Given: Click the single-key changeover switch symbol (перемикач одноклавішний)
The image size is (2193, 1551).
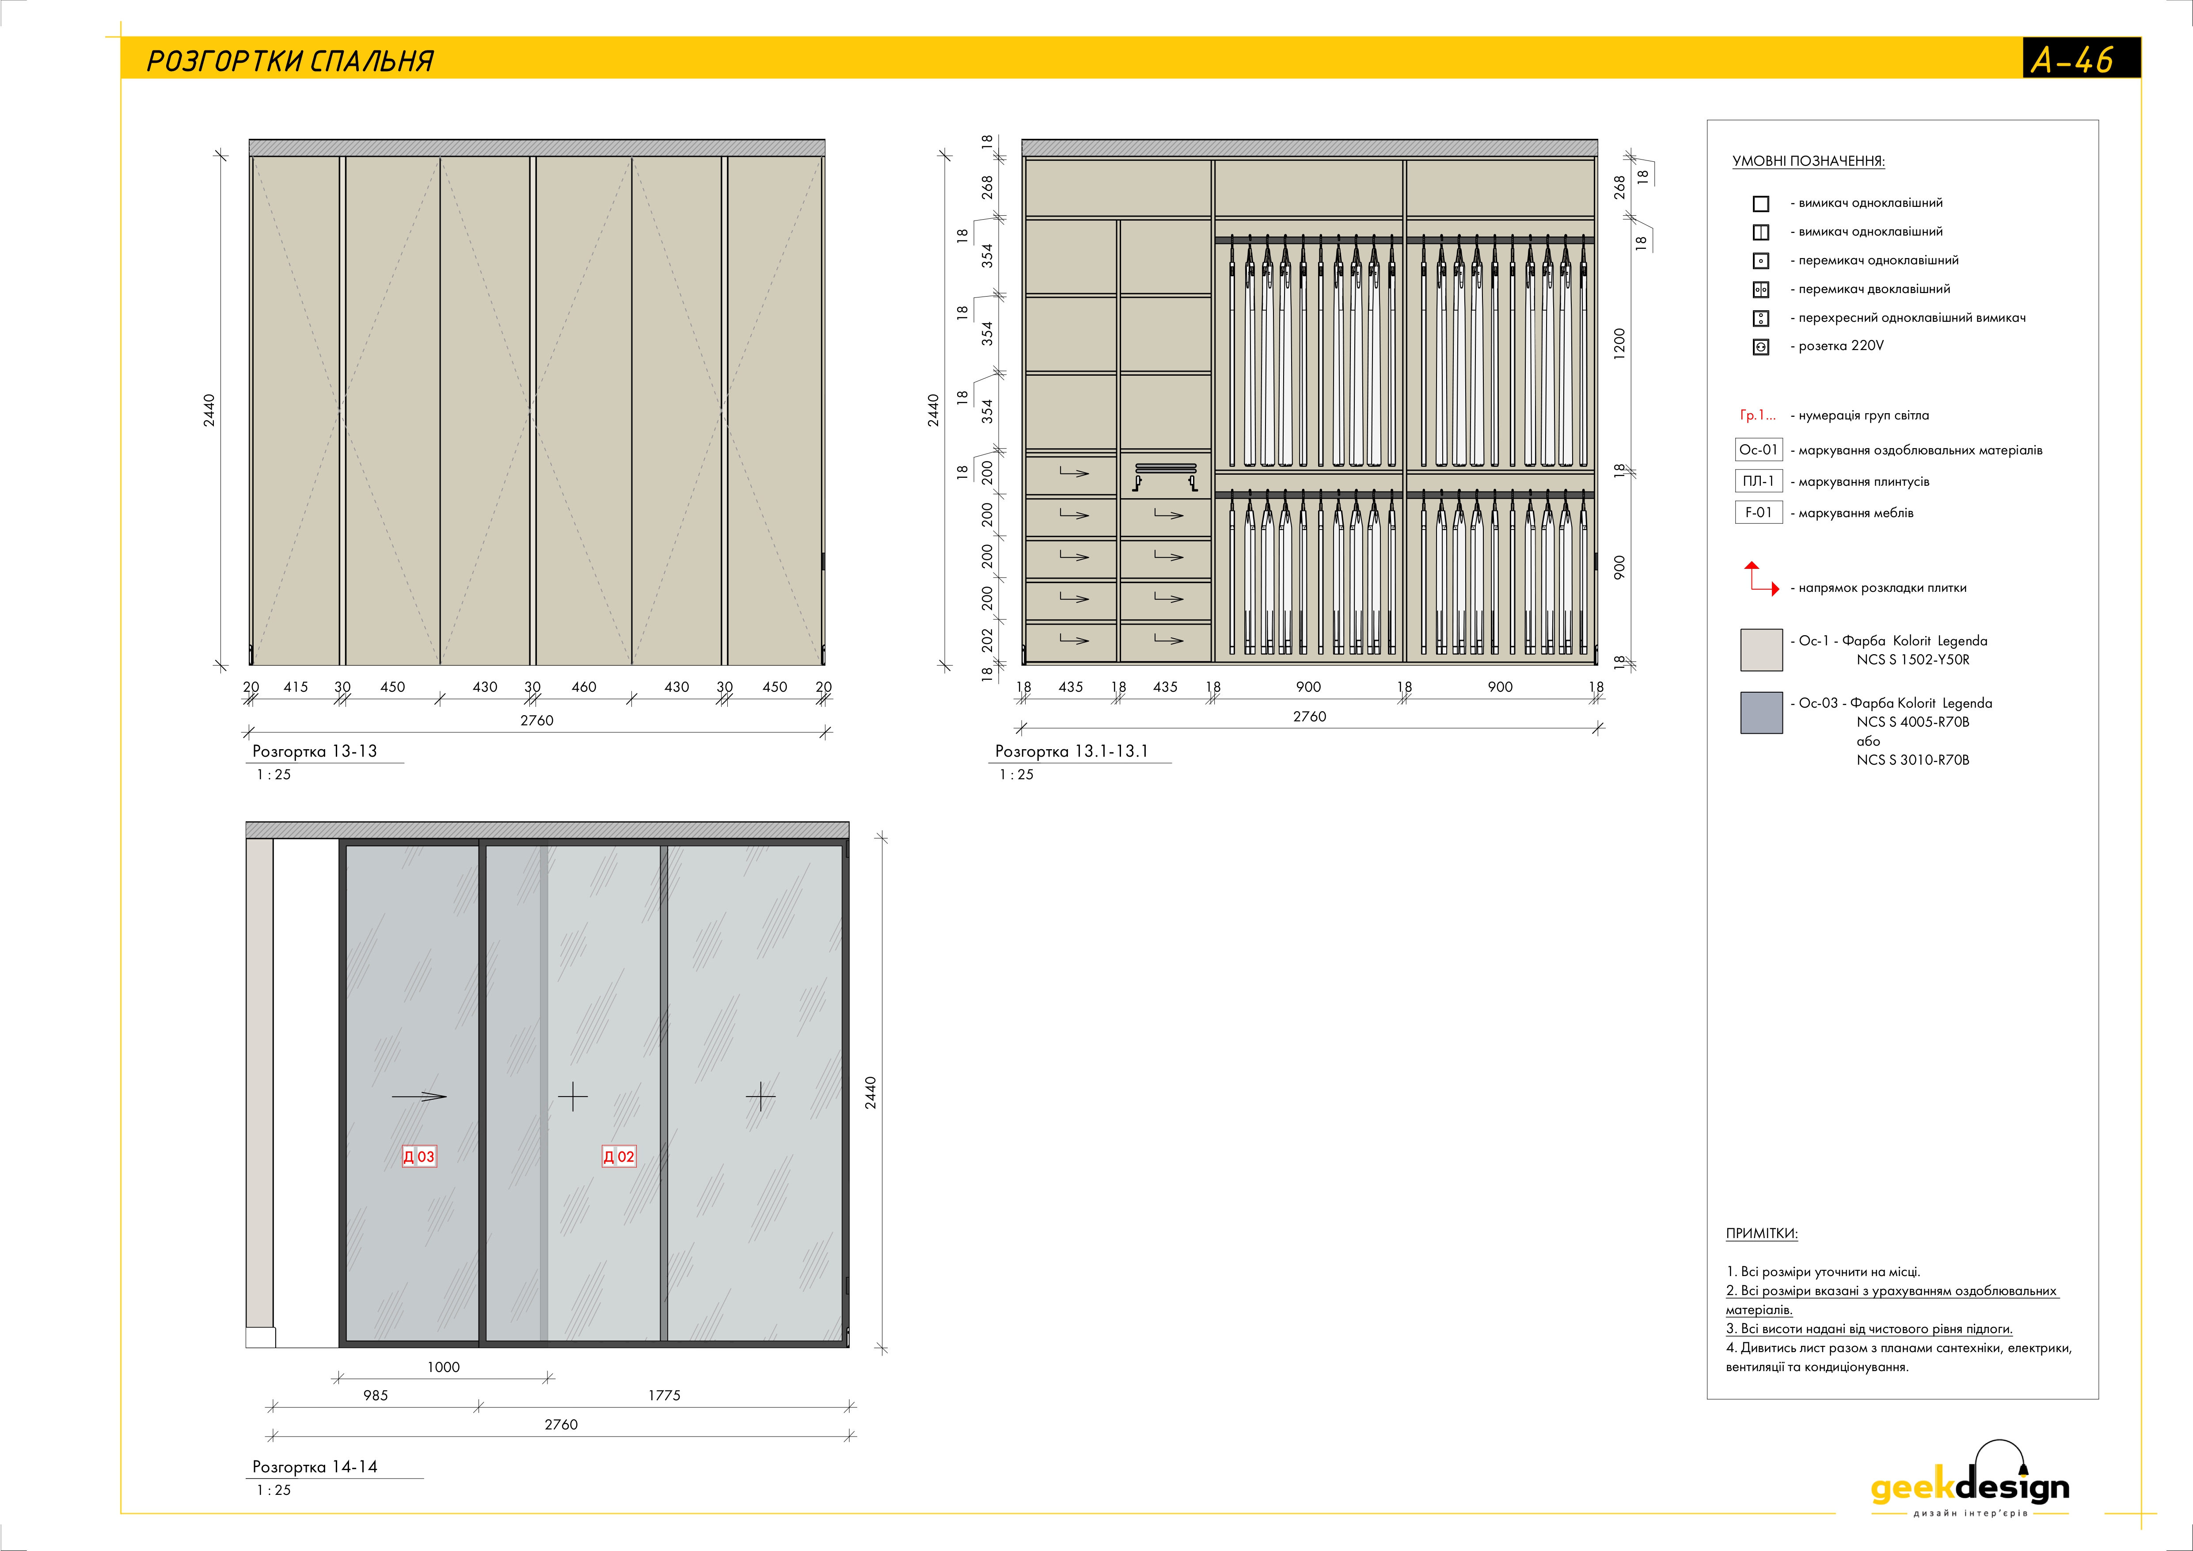Looking at the screenshot, I should (1760, 261).
